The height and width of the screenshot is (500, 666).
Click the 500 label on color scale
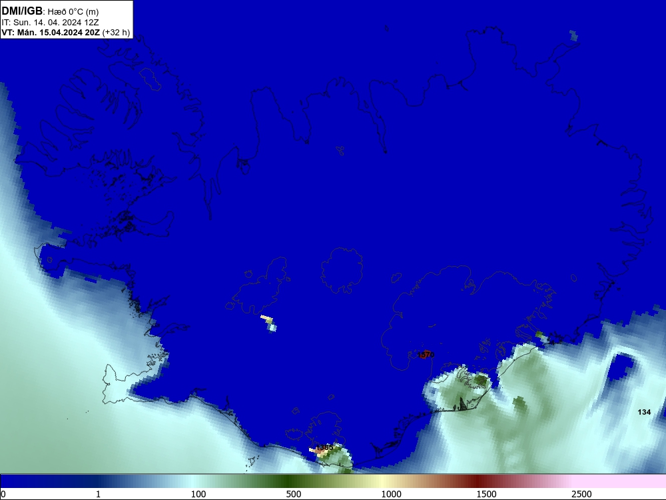tap(294, 494)
